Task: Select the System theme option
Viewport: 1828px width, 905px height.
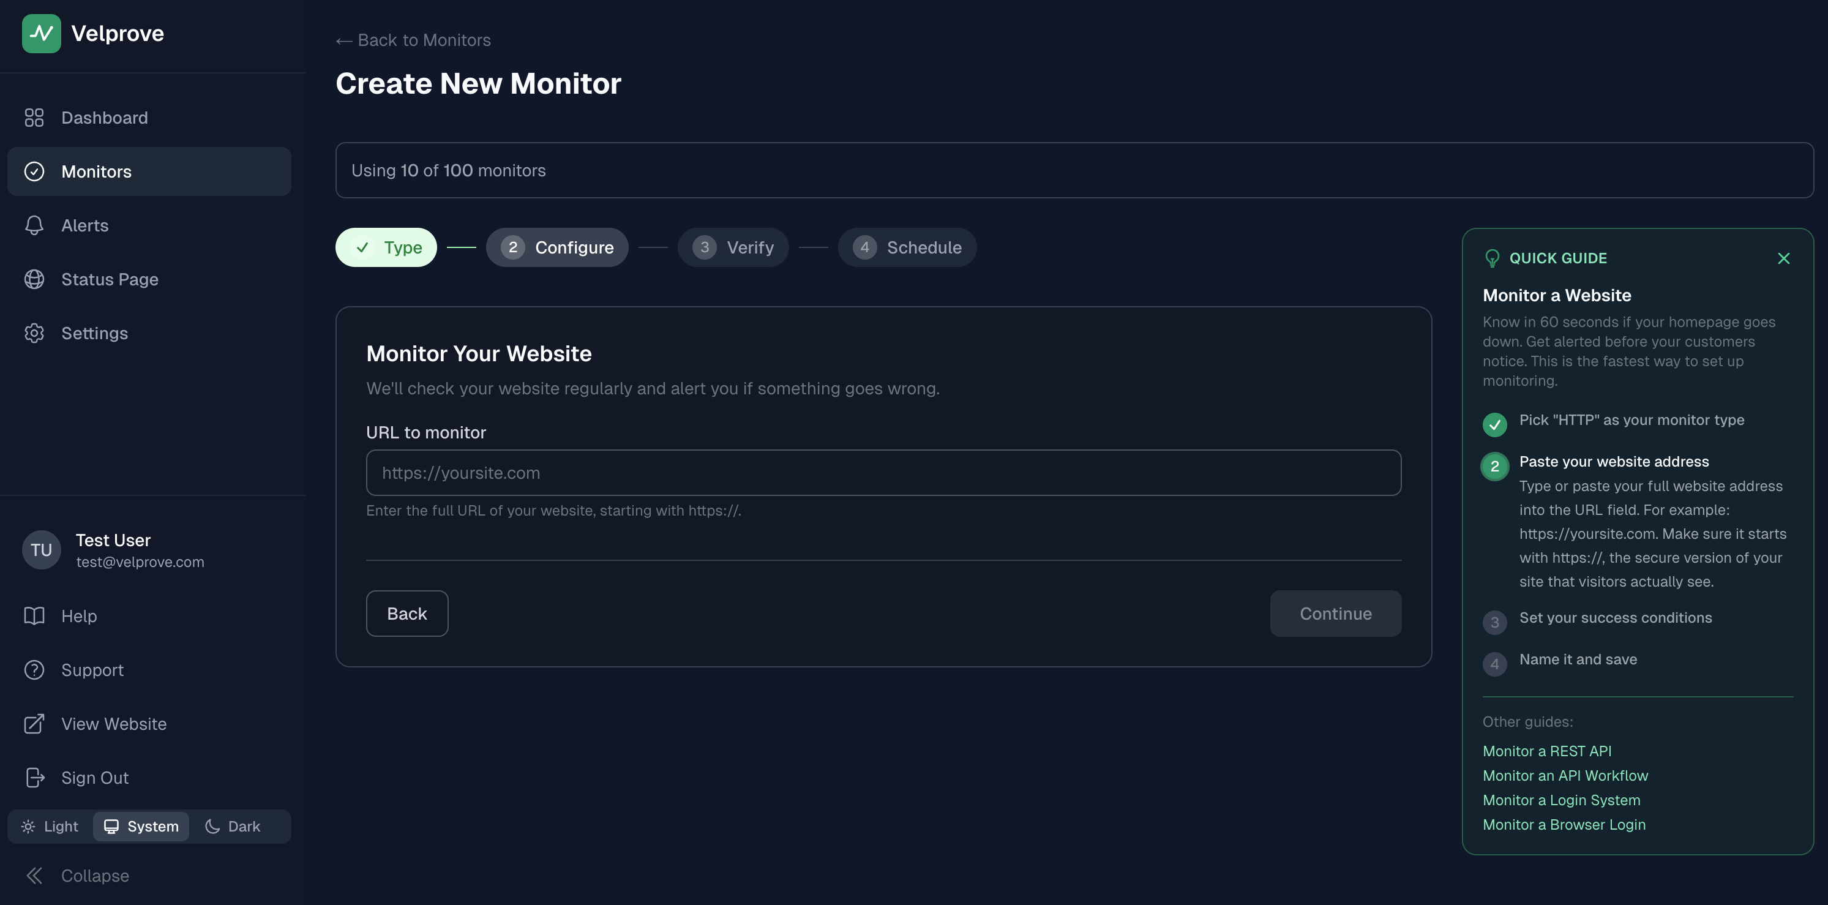Action: point(141,827)
